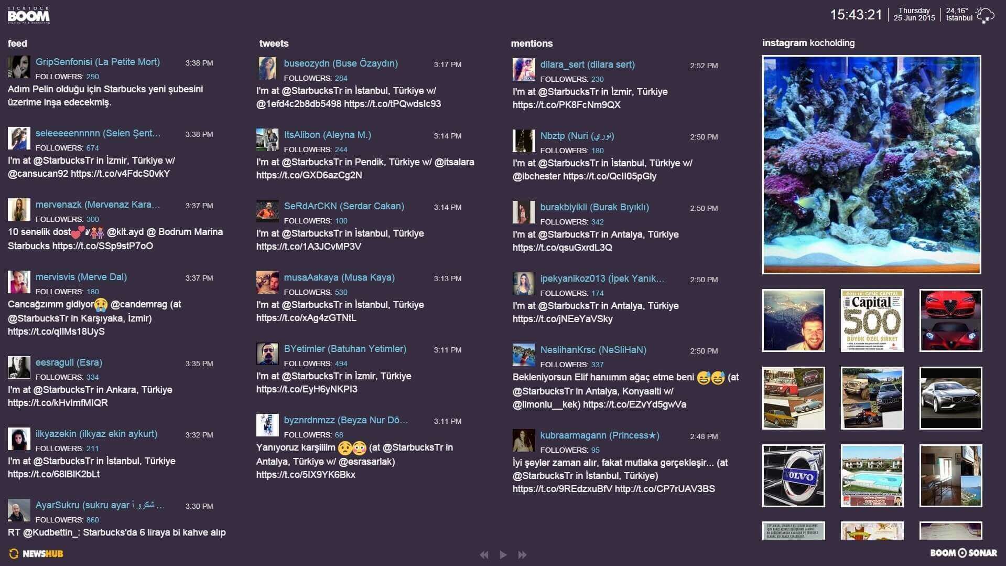Select the tweets column heading
The width and height of the screenshot is (1006, 566).
tap(274, 44)
